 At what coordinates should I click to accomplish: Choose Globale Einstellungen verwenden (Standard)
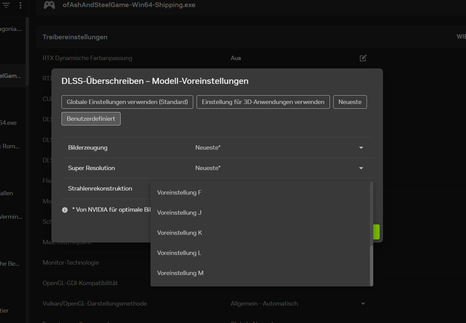click(x=127, y=102)
